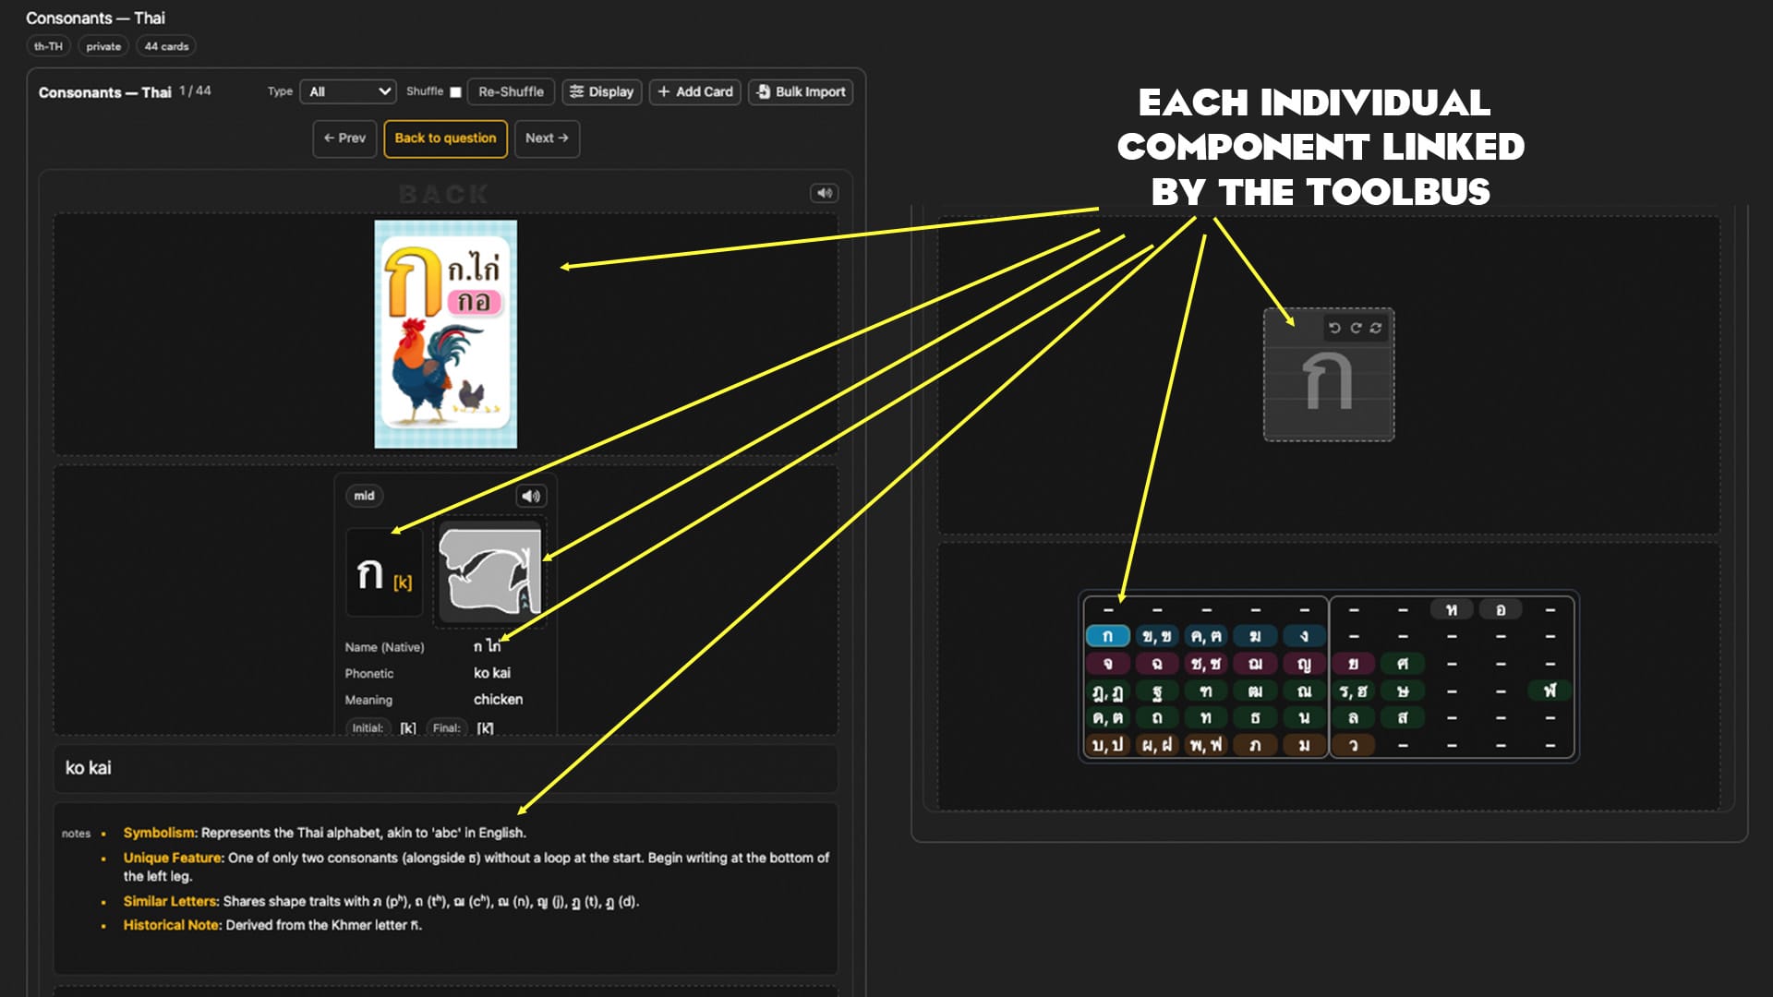
Task: Select ศ in consonant chart
Action: (x=1403, y=664)
